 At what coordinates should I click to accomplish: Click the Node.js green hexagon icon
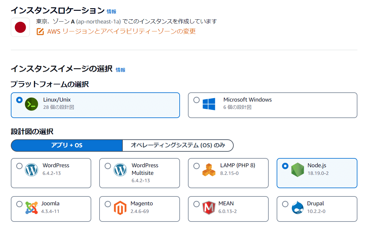pyautogui.click(x=298, y=170)
